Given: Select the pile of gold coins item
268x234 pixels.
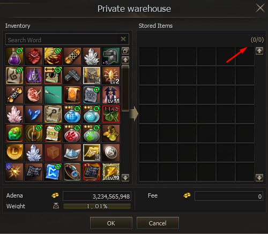Looking at the screenshot, I should [x=111, y=133].
